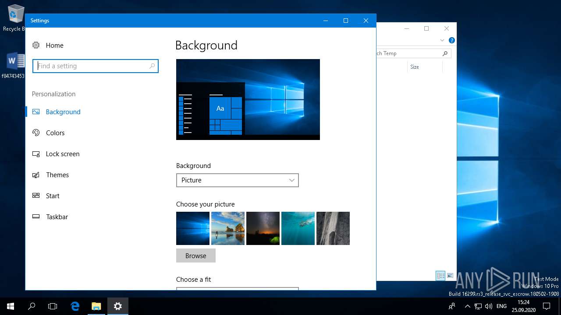This screenshot has height=315, width=561.
Task: Open the Choose a fit dropdown
Action: 238,288
